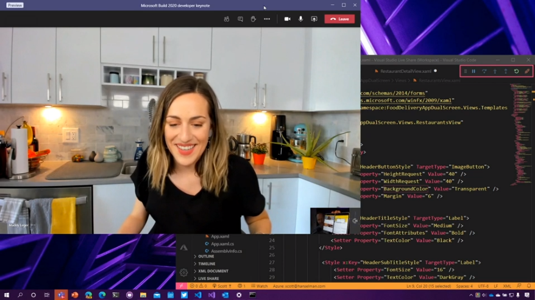Toggle the microphone mute in Teams

(300, 19)
